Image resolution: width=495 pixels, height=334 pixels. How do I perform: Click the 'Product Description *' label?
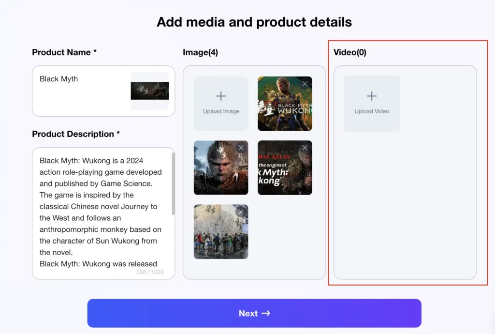coord(76,134)
